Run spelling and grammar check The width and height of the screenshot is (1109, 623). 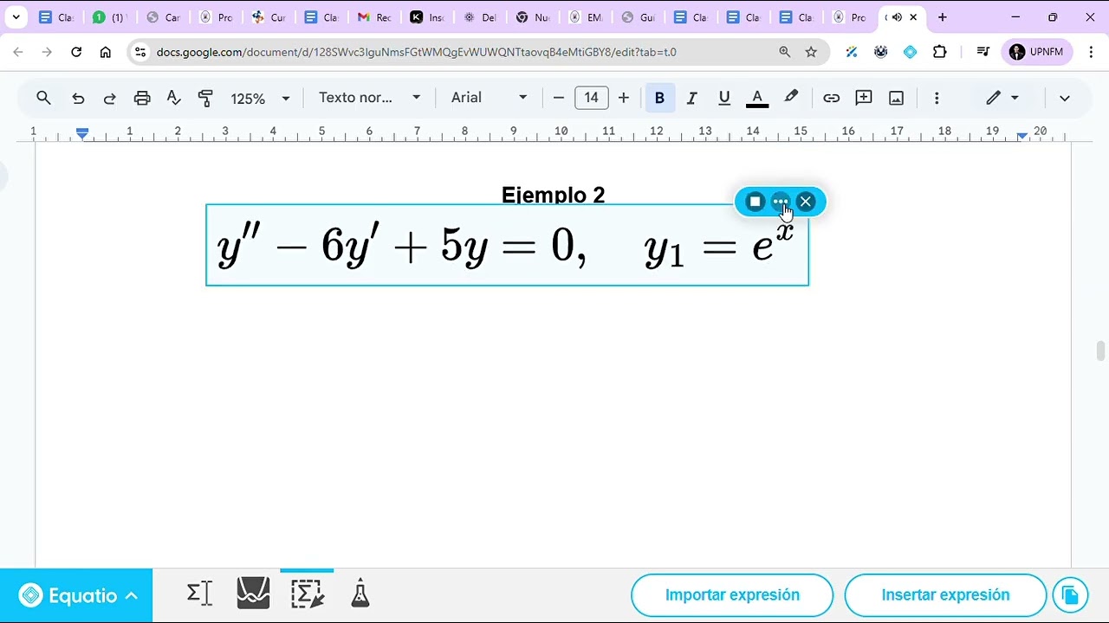pos(173,98)
